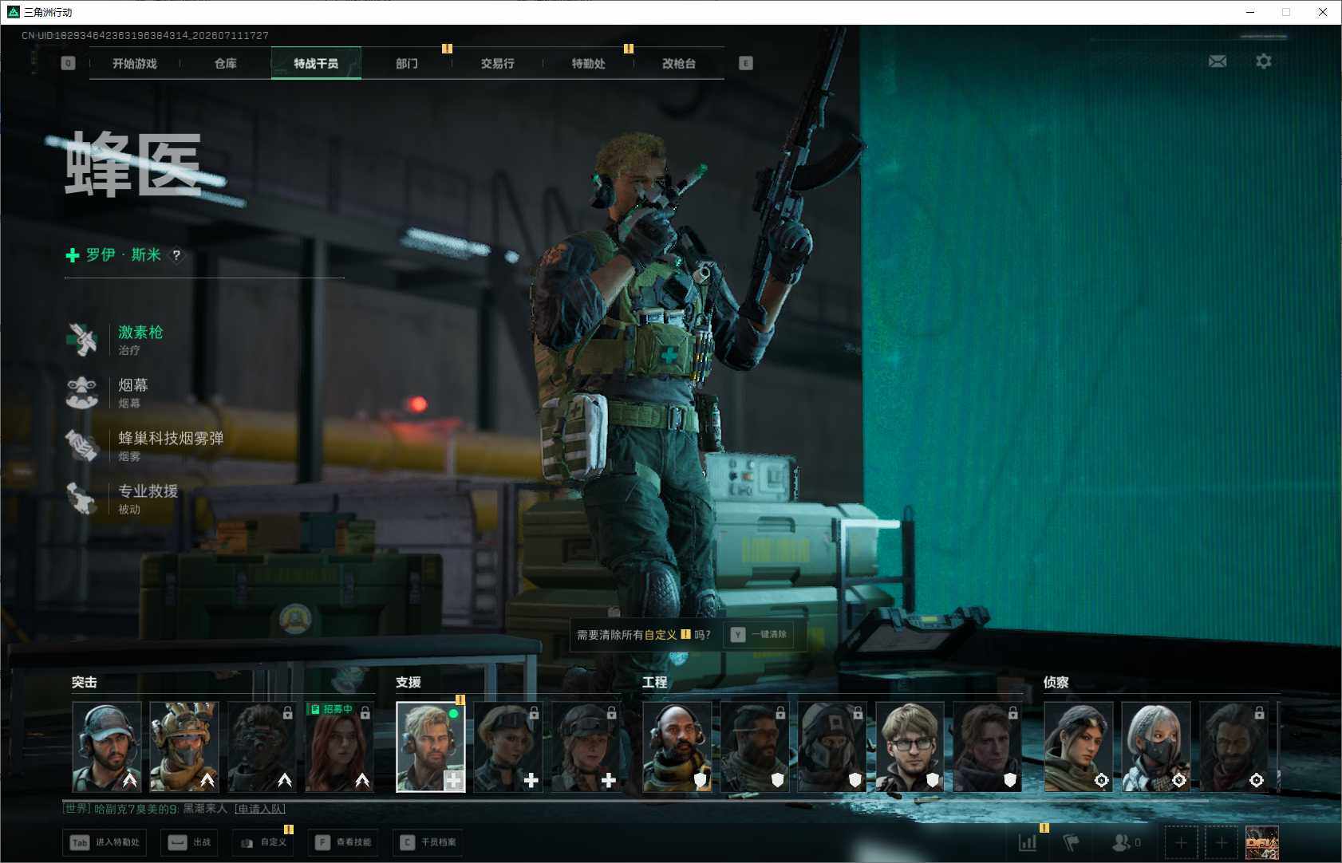
Task: Click the 一键清除 button
Action: (x=759, y=635)
